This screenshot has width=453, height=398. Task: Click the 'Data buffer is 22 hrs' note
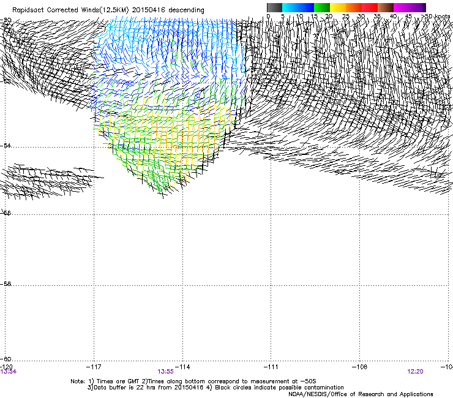(x=145, y=388)
